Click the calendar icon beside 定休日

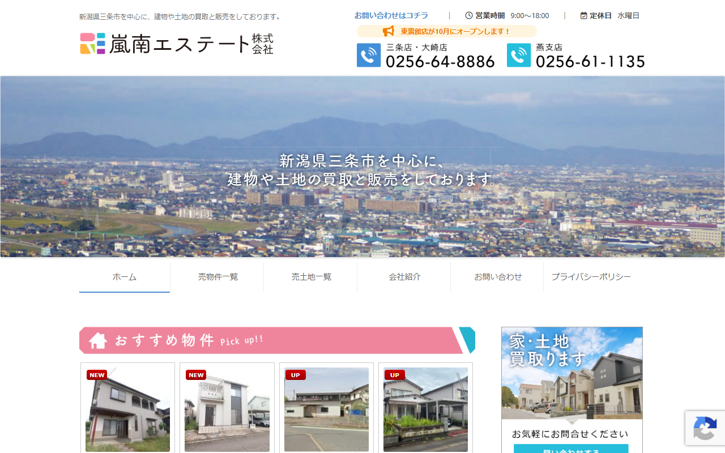(x=584, y=16)
